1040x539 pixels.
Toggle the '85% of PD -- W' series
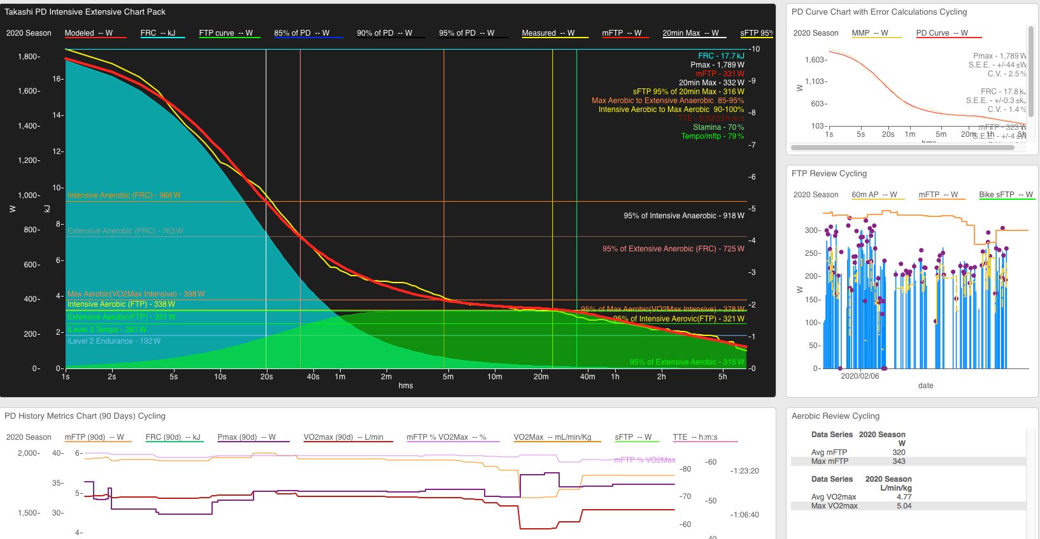pos(308,33)
